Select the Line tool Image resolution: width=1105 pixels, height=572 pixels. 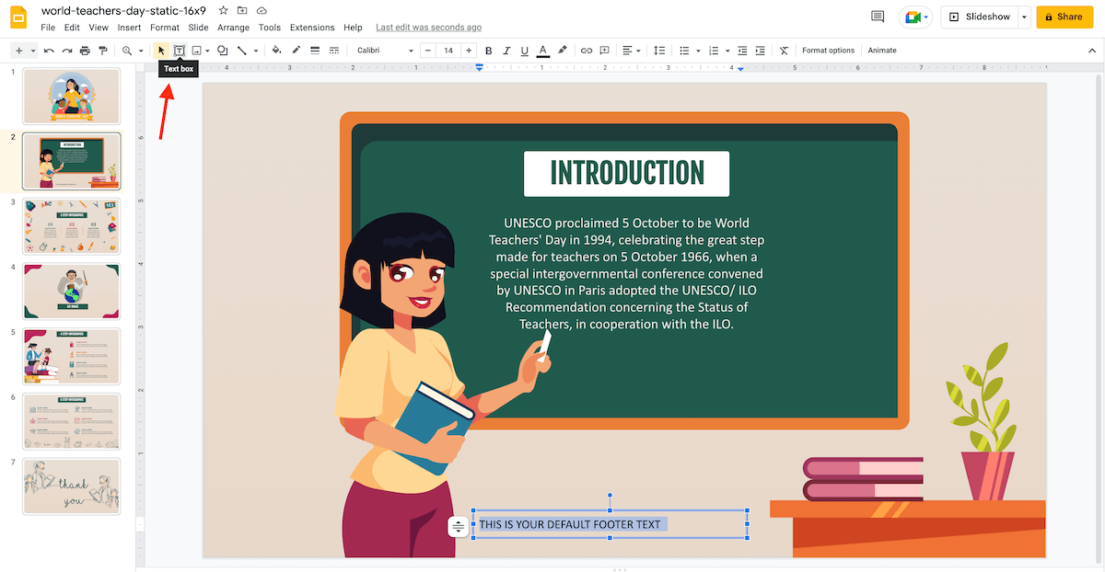[241, 51]
